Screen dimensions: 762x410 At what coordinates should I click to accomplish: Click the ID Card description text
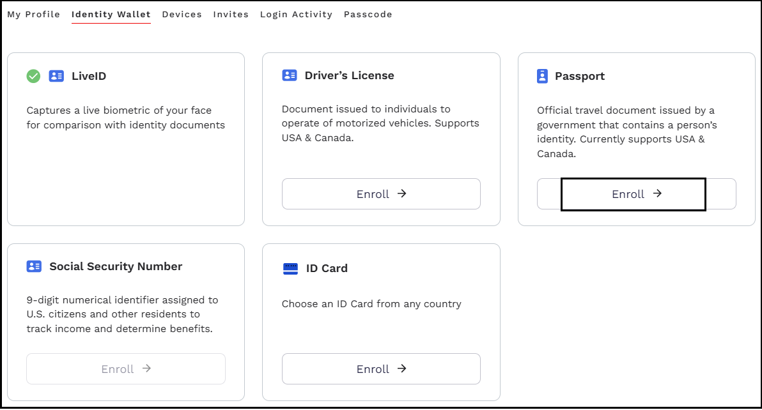[371, 304]
